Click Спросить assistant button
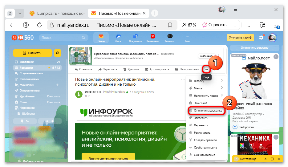The width and height of the screenshot is (288, 167). click(x=214, y=25)
